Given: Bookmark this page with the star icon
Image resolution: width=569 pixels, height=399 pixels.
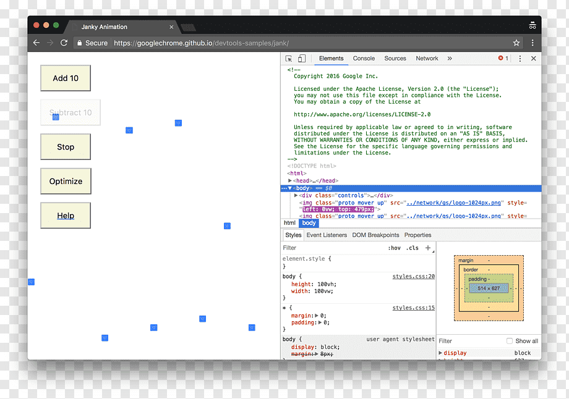Looking at the screenshot, I should 516,43.
